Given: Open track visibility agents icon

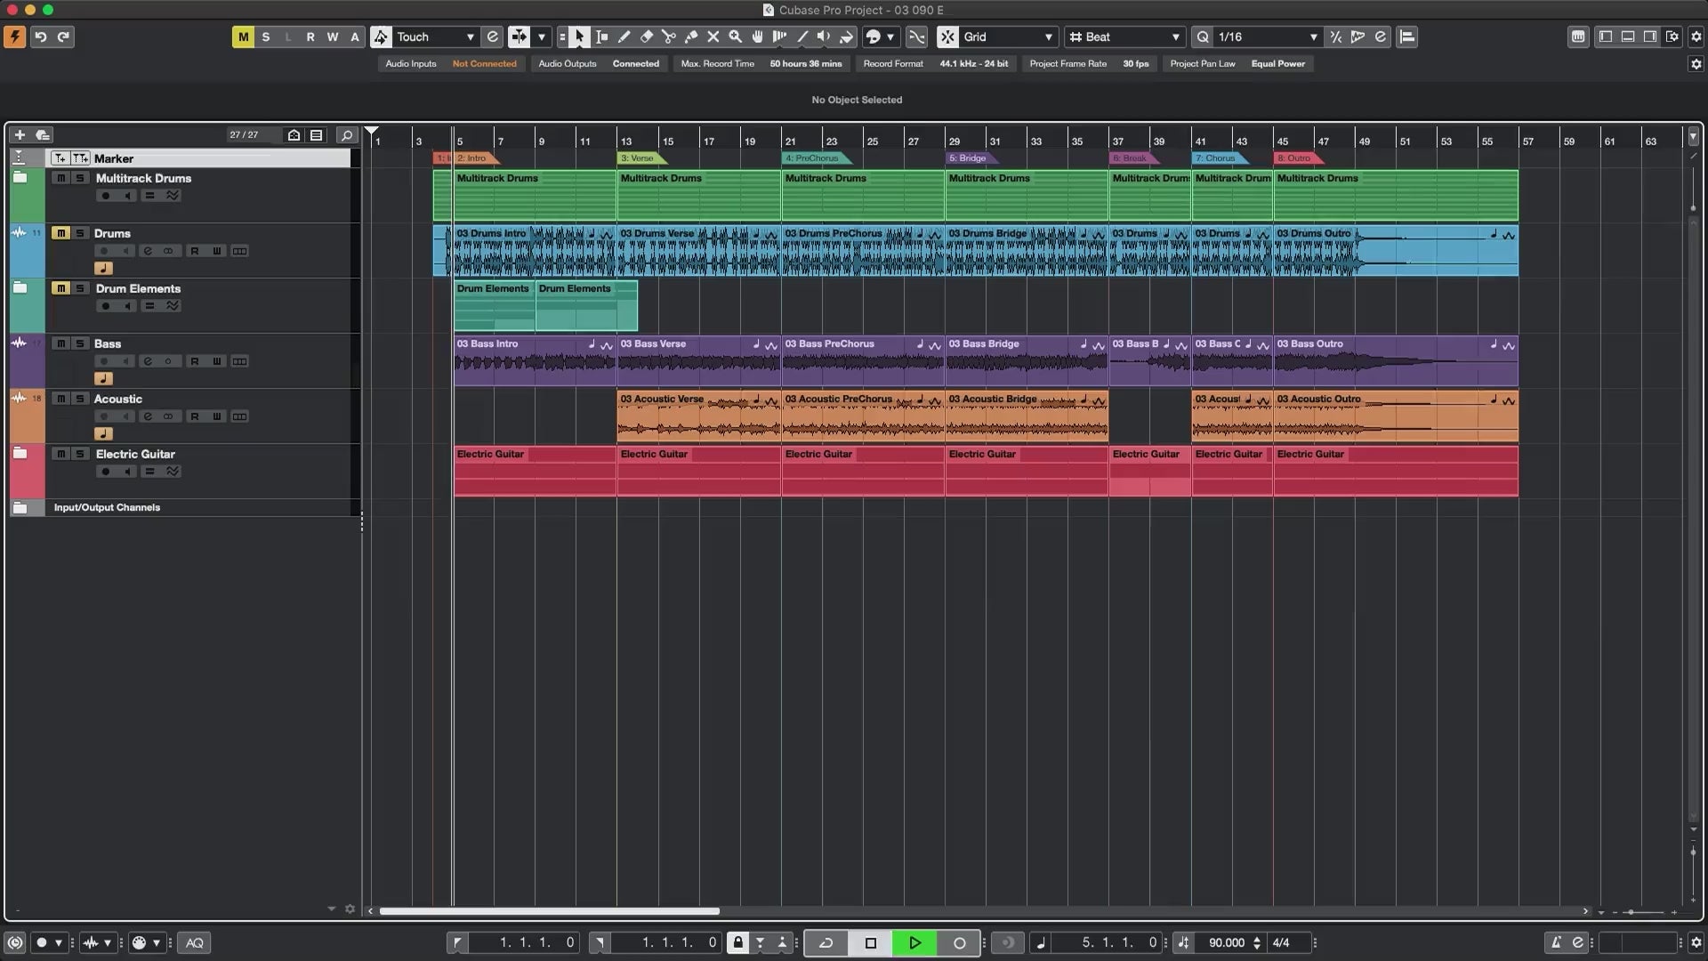Looking at the screenshot, I should pyautogui.click(x=294, y=135).
